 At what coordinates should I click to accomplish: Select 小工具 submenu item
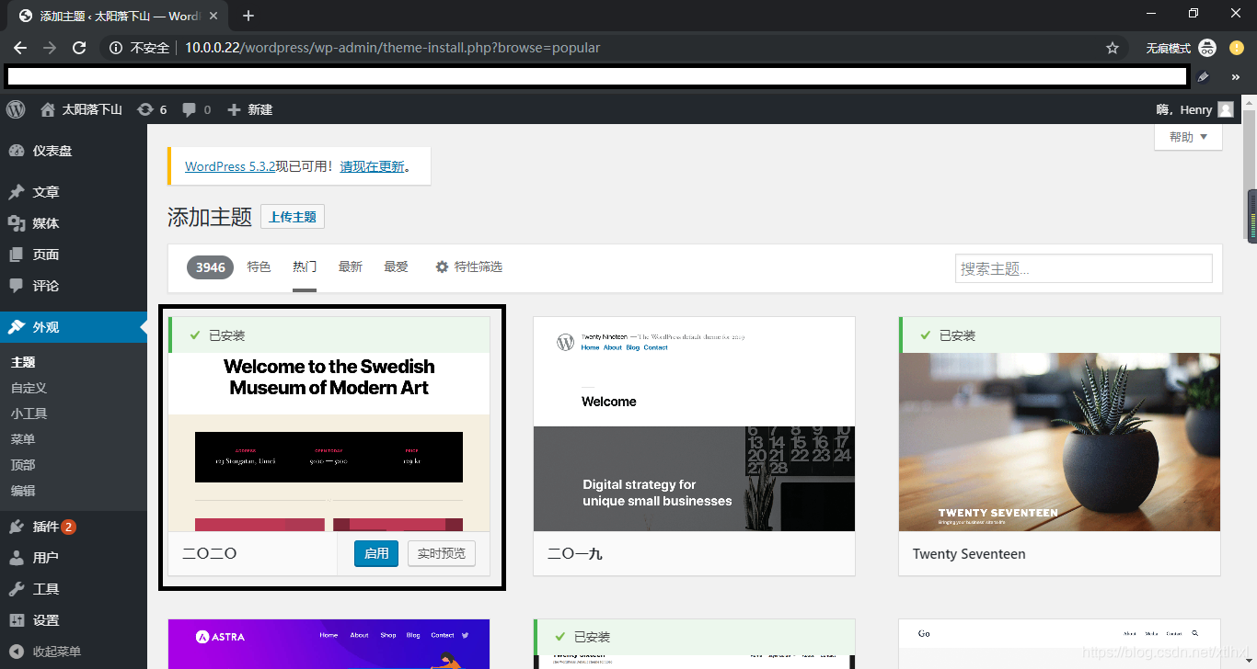point(29,414)
